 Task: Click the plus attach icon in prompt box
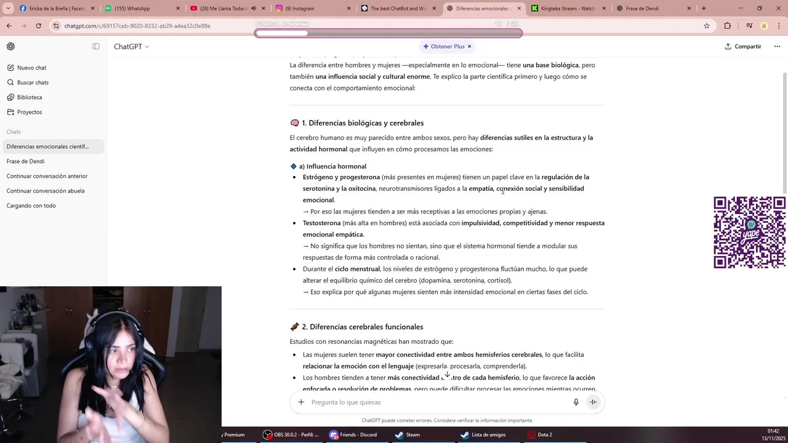301,402
